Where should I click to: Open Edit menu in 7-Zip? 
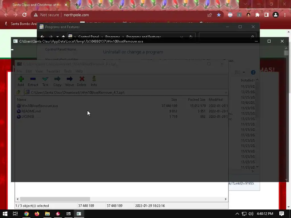point(29,71)
